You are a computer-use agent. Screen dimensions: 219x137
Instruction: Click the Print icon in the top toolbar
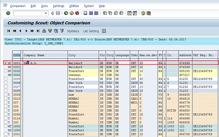pos(85,13)
